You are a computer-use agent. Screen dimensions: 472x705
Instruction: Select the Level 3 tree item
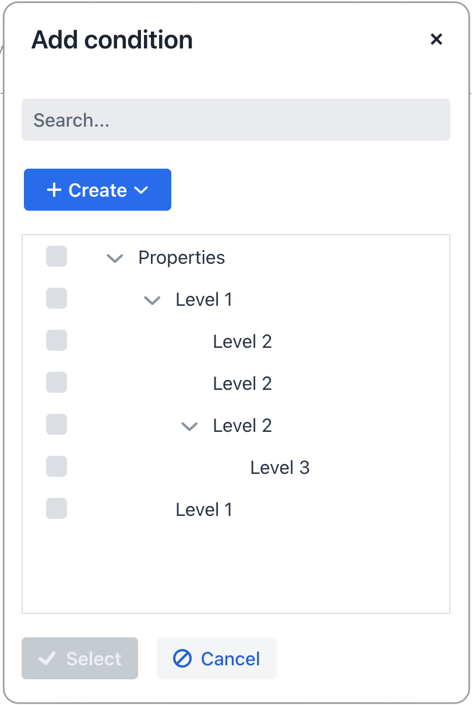click(280, 467)
